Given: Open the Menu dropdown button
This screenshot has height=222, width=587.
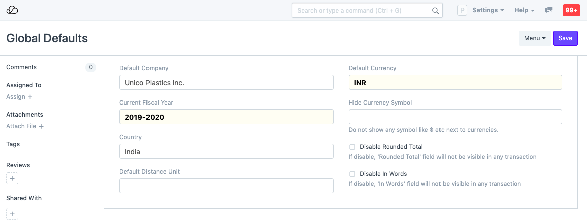Looking at the screenshot, I should tap(534, 38).
